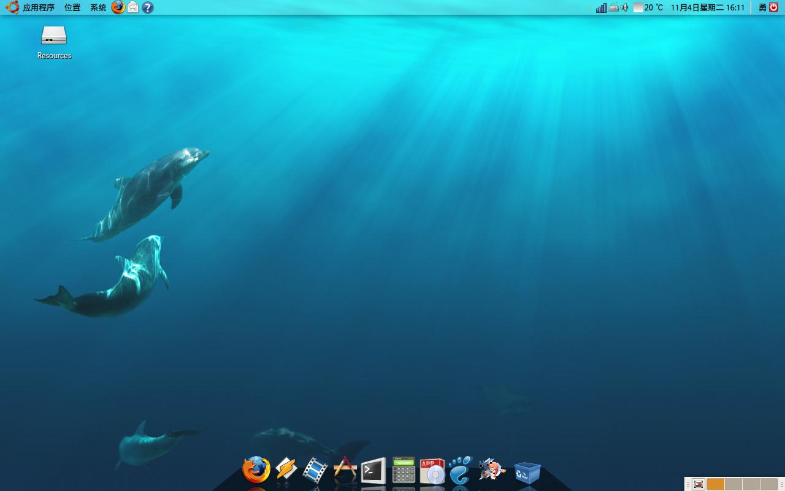Open the 系统 menu
785x491 pixels.
pos(98,7)
